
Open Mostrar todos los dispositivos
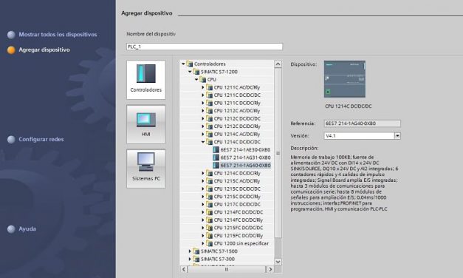point(58,35)
